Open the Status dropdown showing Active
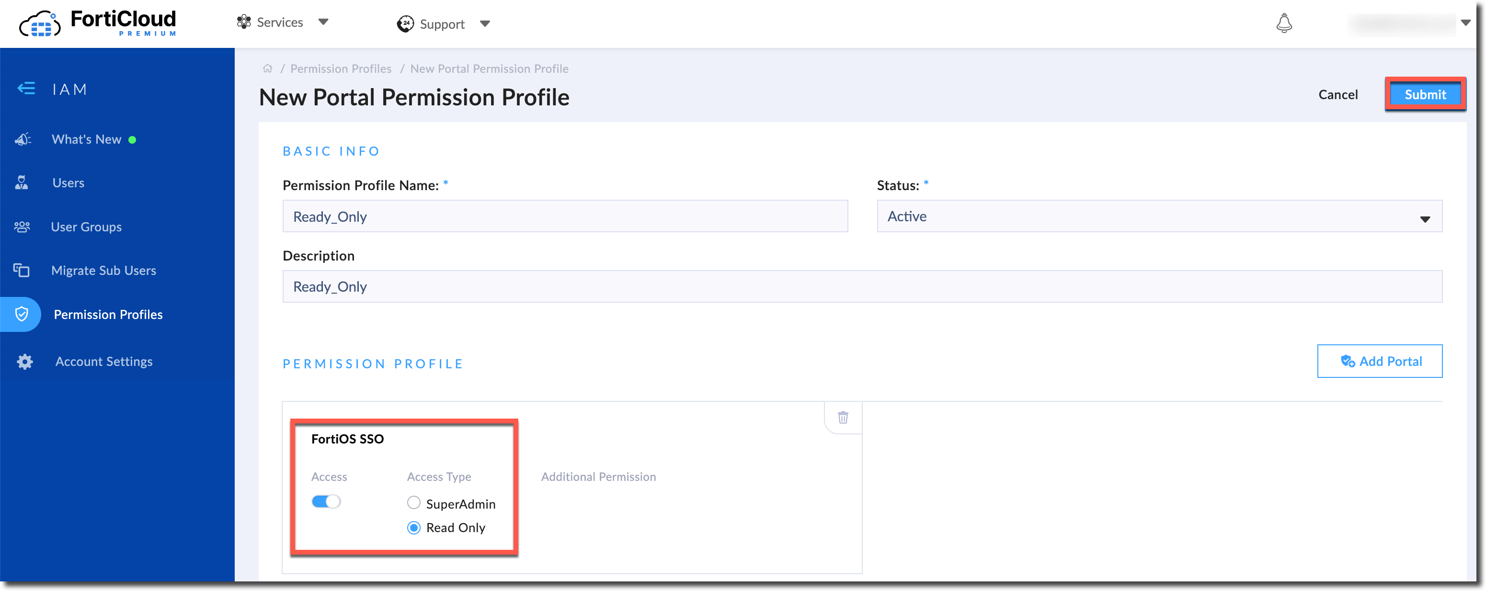The image size is (1486, 591). (1158, 216)
